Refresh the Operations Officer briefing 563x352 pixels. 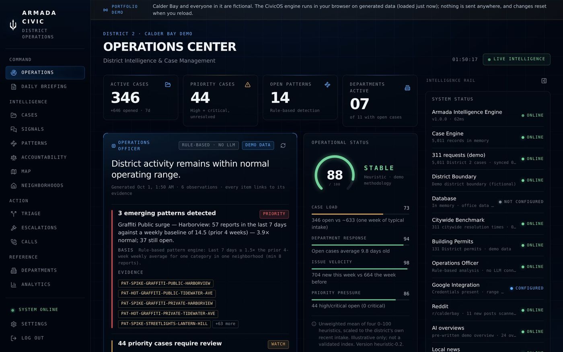(x=283, y=146)
